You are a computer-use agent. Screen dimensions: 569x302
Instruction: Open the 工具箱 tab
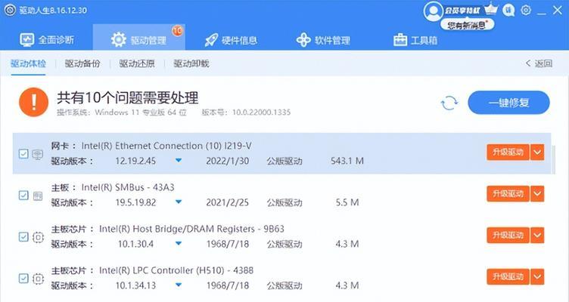415,40
